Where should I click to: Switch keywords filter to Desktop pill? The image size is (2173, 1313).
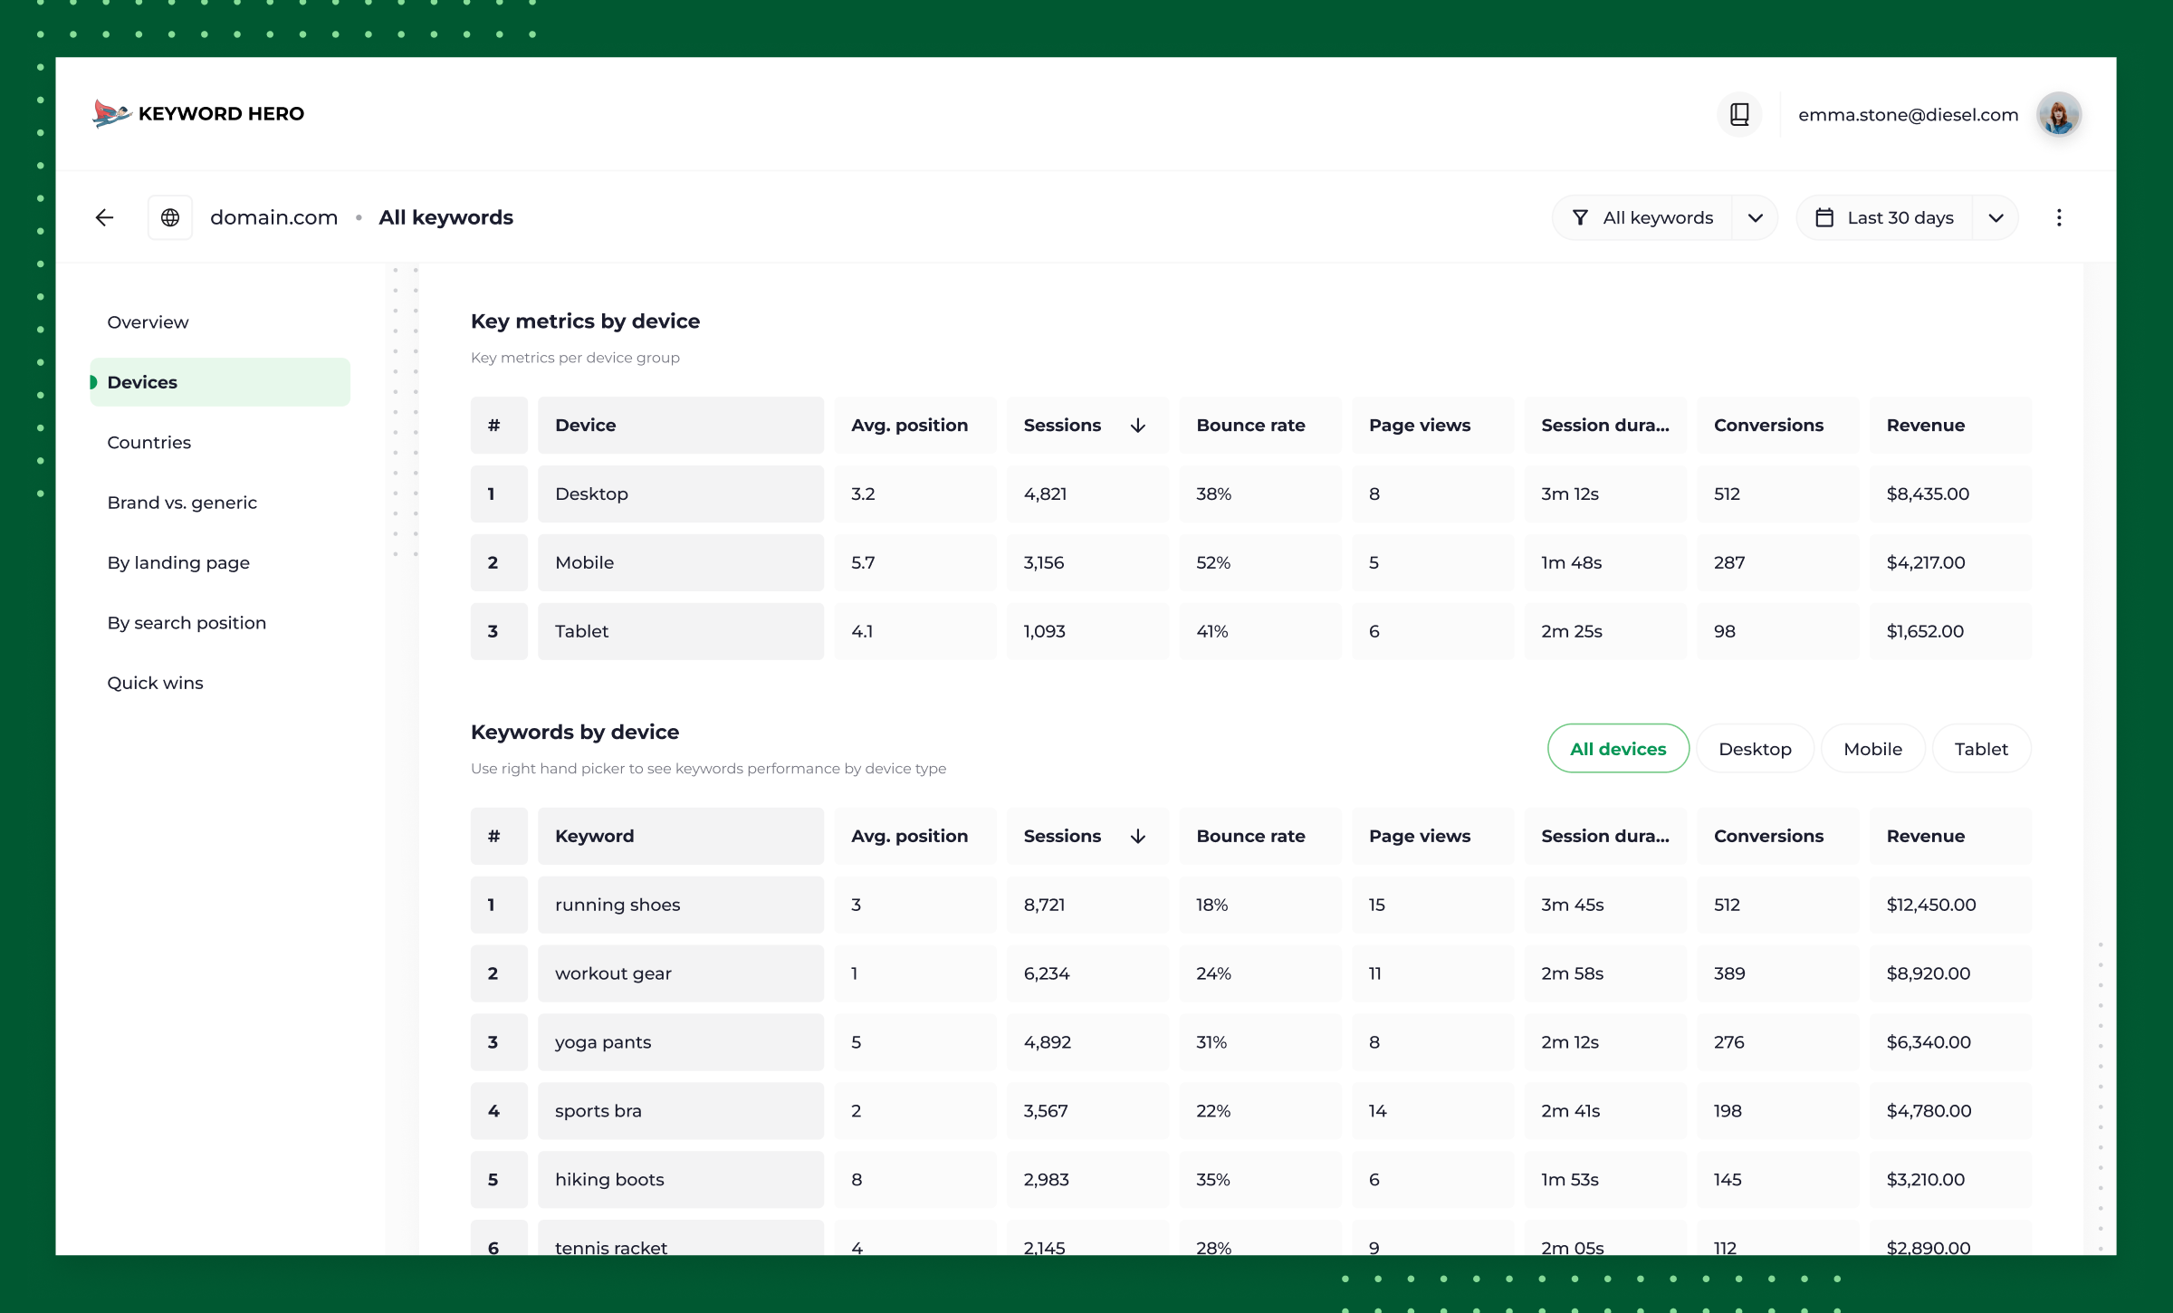click(1755, 749)
